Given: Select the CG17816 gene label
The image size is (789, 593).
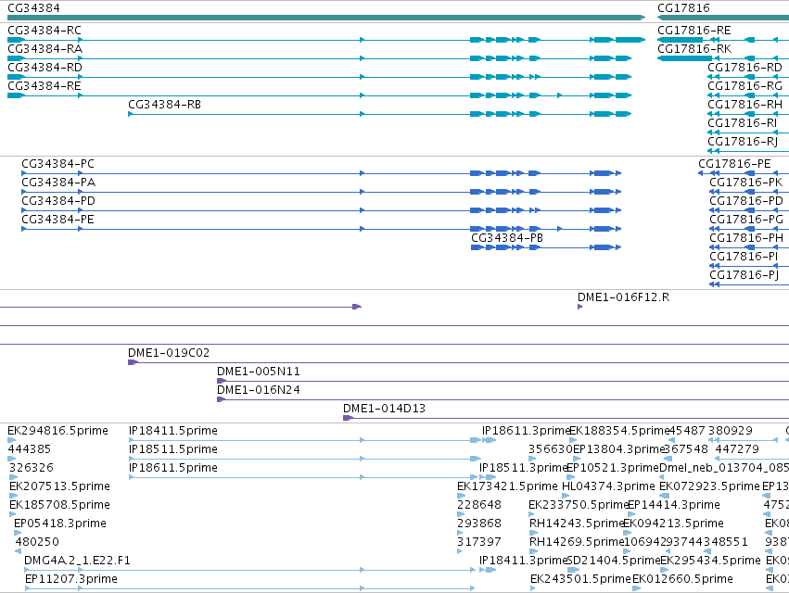Looking at the screenshot, I should [683, 8].
